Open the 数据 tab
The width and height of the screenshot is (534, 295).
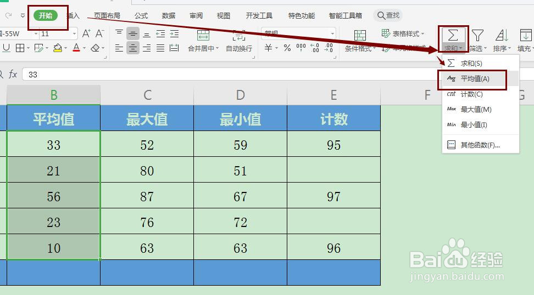pos(169,16)
